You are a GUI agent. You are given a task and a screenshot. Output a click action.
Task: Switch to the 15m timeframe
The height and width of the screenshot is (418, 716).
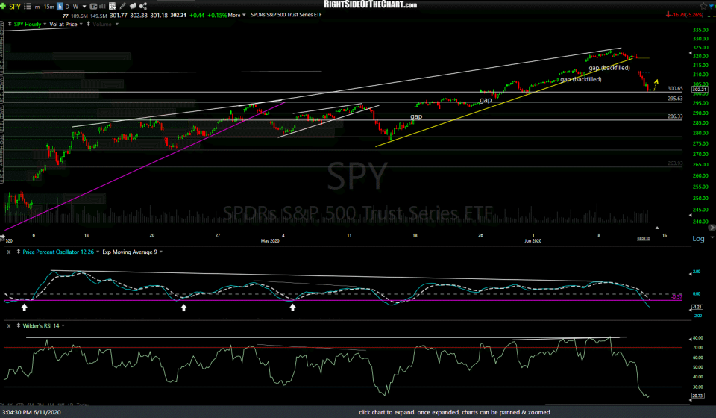[49, 7]
